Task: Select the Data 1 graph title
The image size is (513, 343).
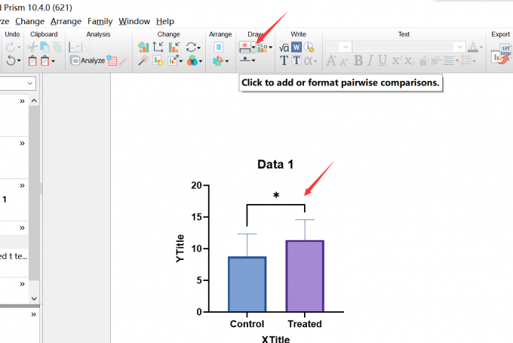Action: 275,165
